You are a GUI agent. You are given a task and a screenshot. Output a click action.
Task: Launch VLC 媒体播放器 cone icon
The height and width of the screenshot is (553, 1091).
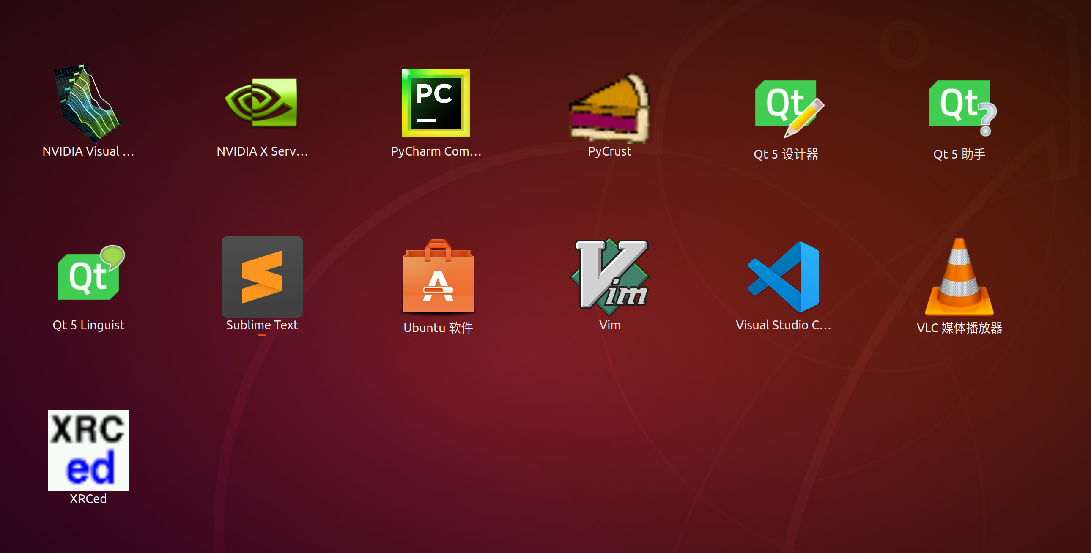959,277
